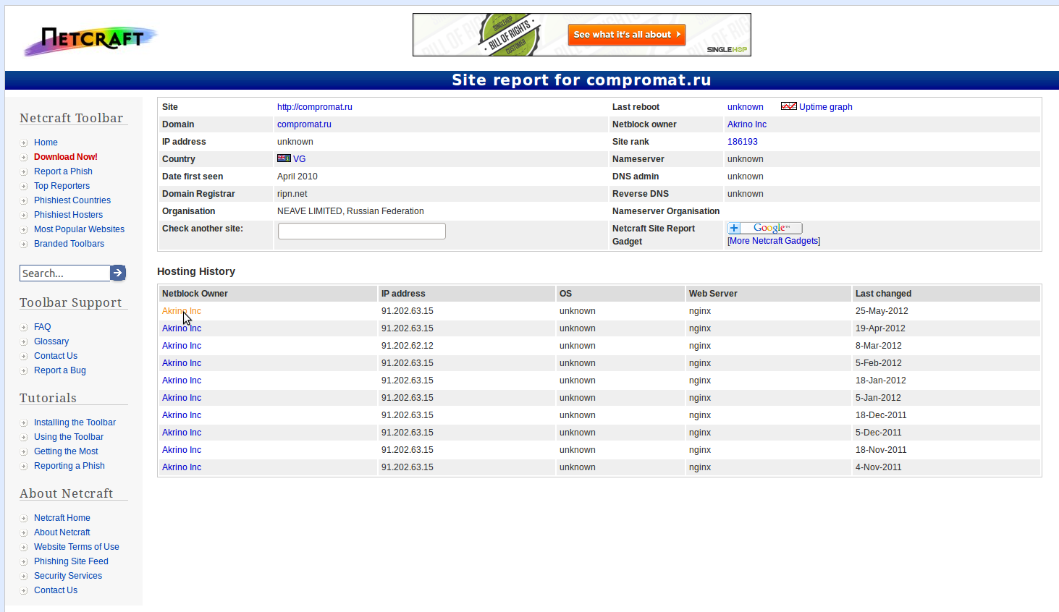This screenshot has height=612, width=1059.
Task: Click Akrino Inc in the 5-Jan-2012 row
Action: tap(182, 398)
